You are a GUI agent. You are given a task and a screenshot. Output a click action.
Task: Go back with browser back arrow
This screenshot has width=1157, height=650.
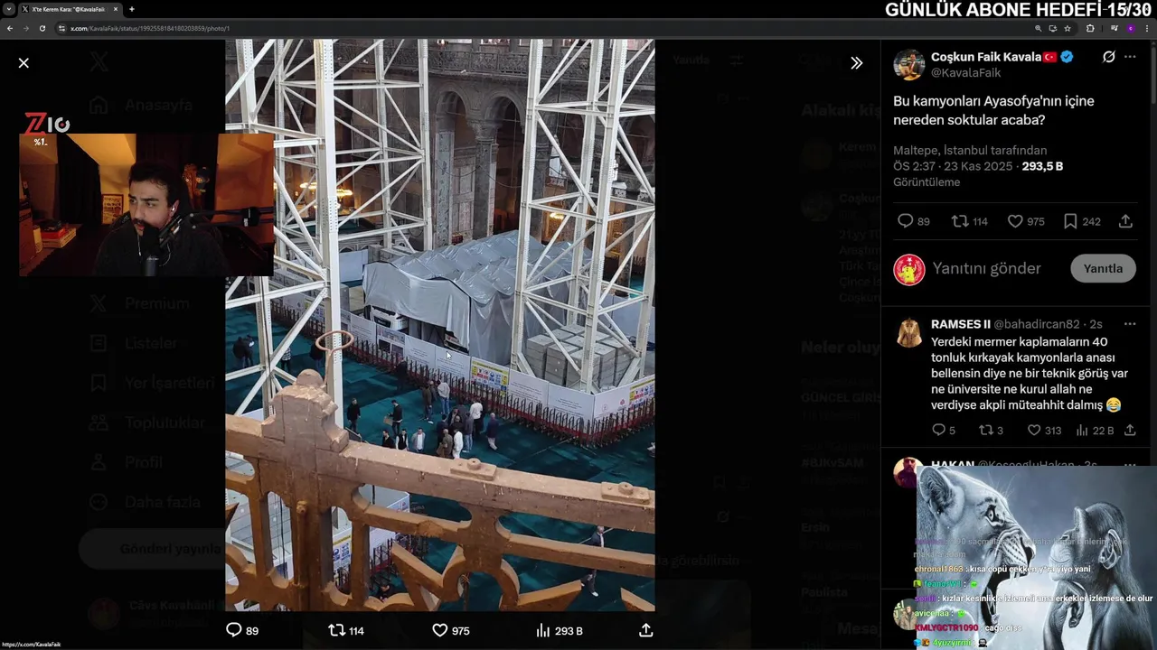pyautogui.click(x=10, y=28)
